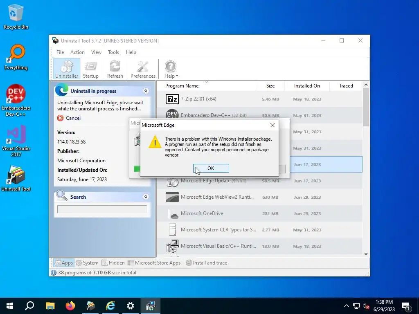Switch to the Startup toolbar section
The height and width of the screenshot is (314, 419).
pyautogui.click(x=91, y=69)
